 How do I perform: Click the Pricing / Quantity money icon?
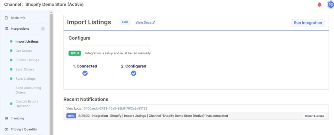[7, 129]
